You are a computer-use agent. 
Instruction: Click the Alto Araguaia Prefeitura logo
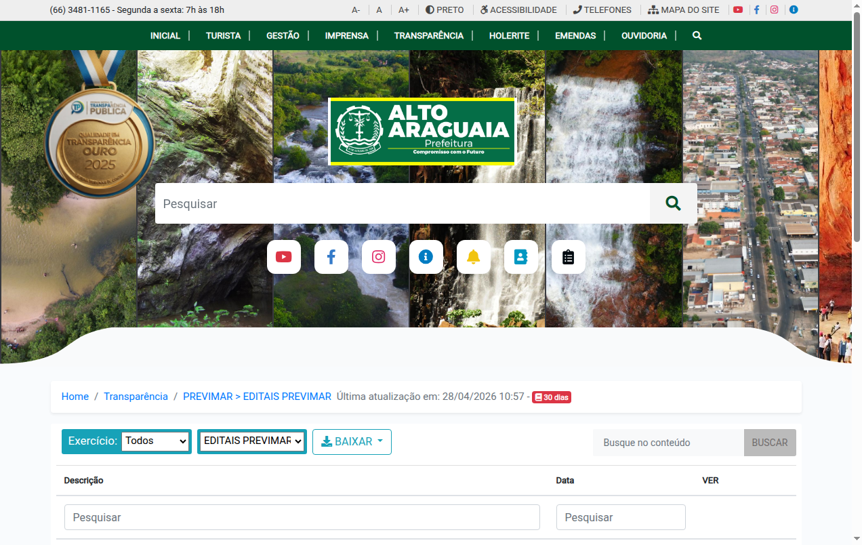tap(422, 132)
